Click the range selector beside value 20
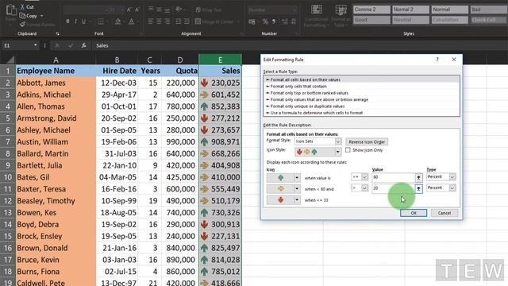This screenshot has height=286, width=508. pyautogui.click(x=418, y=188)
